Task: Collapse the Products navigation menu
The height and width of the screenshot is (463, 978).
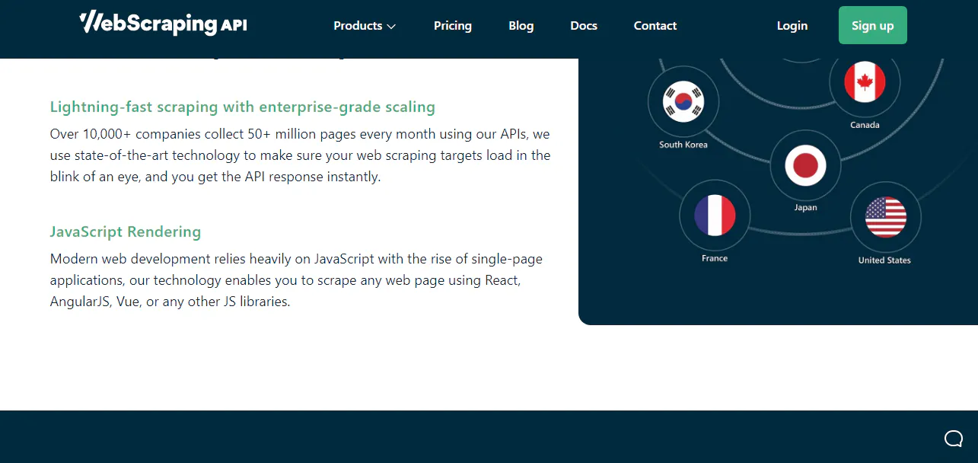Action: coord(364,25)
